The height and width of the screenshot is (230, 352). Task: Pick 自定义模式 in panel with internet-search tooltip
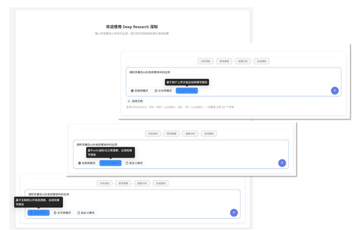point(86,213)
